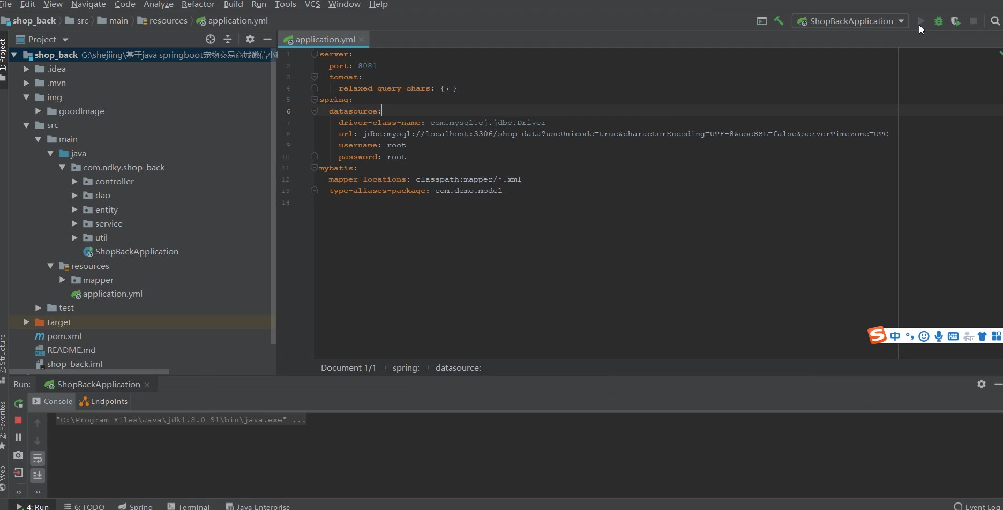Open the Refactor menu
This screenshot has height=510, width=1003.
pyautogui.click(x=198, y=4)
